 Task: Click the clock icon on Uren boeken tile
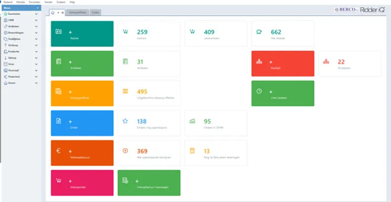tap(259, 91)
